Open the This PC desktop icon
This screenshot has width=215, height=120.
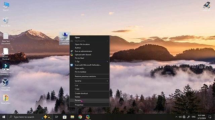(6, 6)
